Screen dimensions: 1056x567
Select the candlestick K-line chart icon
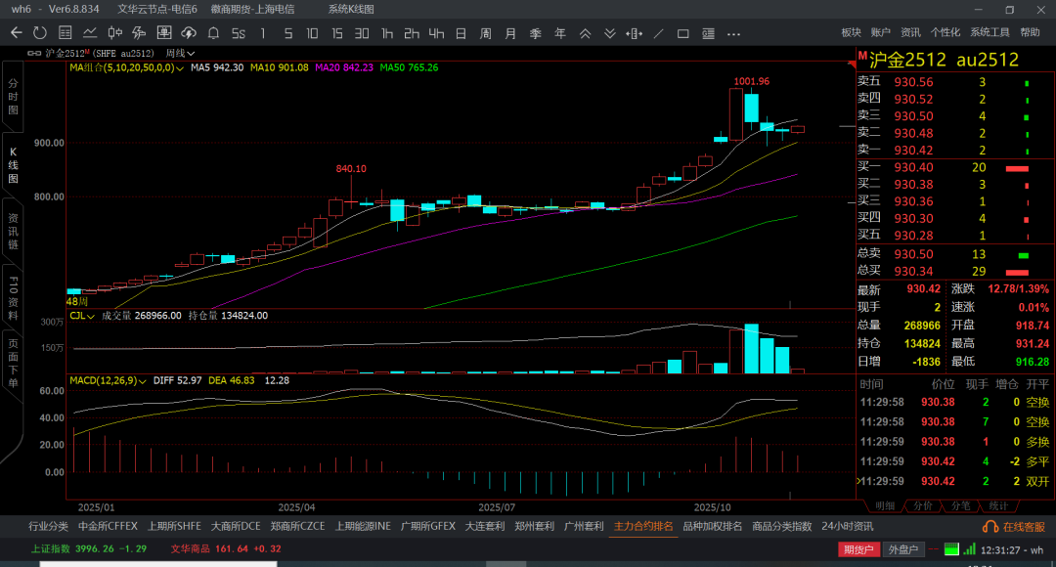click(x=115, y=33)
